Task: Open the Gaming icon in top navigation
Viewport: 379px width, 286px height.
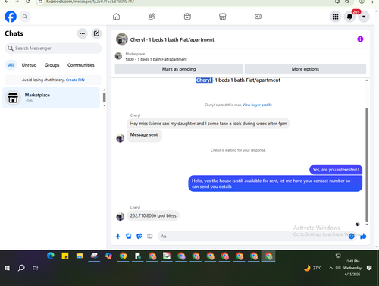Action: click(258, 17)
